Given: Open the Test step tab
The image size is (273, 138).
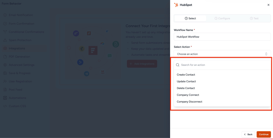Looking at the screenshot, I should tap(254, 18).
